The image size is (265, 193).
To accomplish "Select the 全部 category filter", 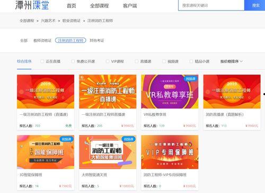I will [24, 41].
